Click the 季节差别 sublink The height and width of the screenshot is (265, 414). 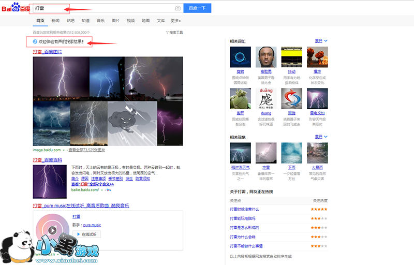[x=115, y=179]
